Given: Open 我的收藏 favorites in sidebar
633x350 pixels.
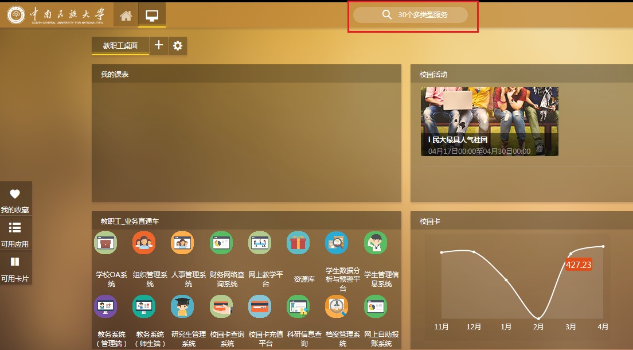Looking at the screenshot, I should (x=15, y=199).
